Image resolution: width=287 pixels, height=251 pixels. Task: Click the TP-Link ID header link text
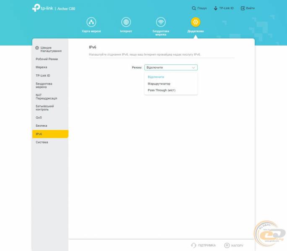point(226,8)
